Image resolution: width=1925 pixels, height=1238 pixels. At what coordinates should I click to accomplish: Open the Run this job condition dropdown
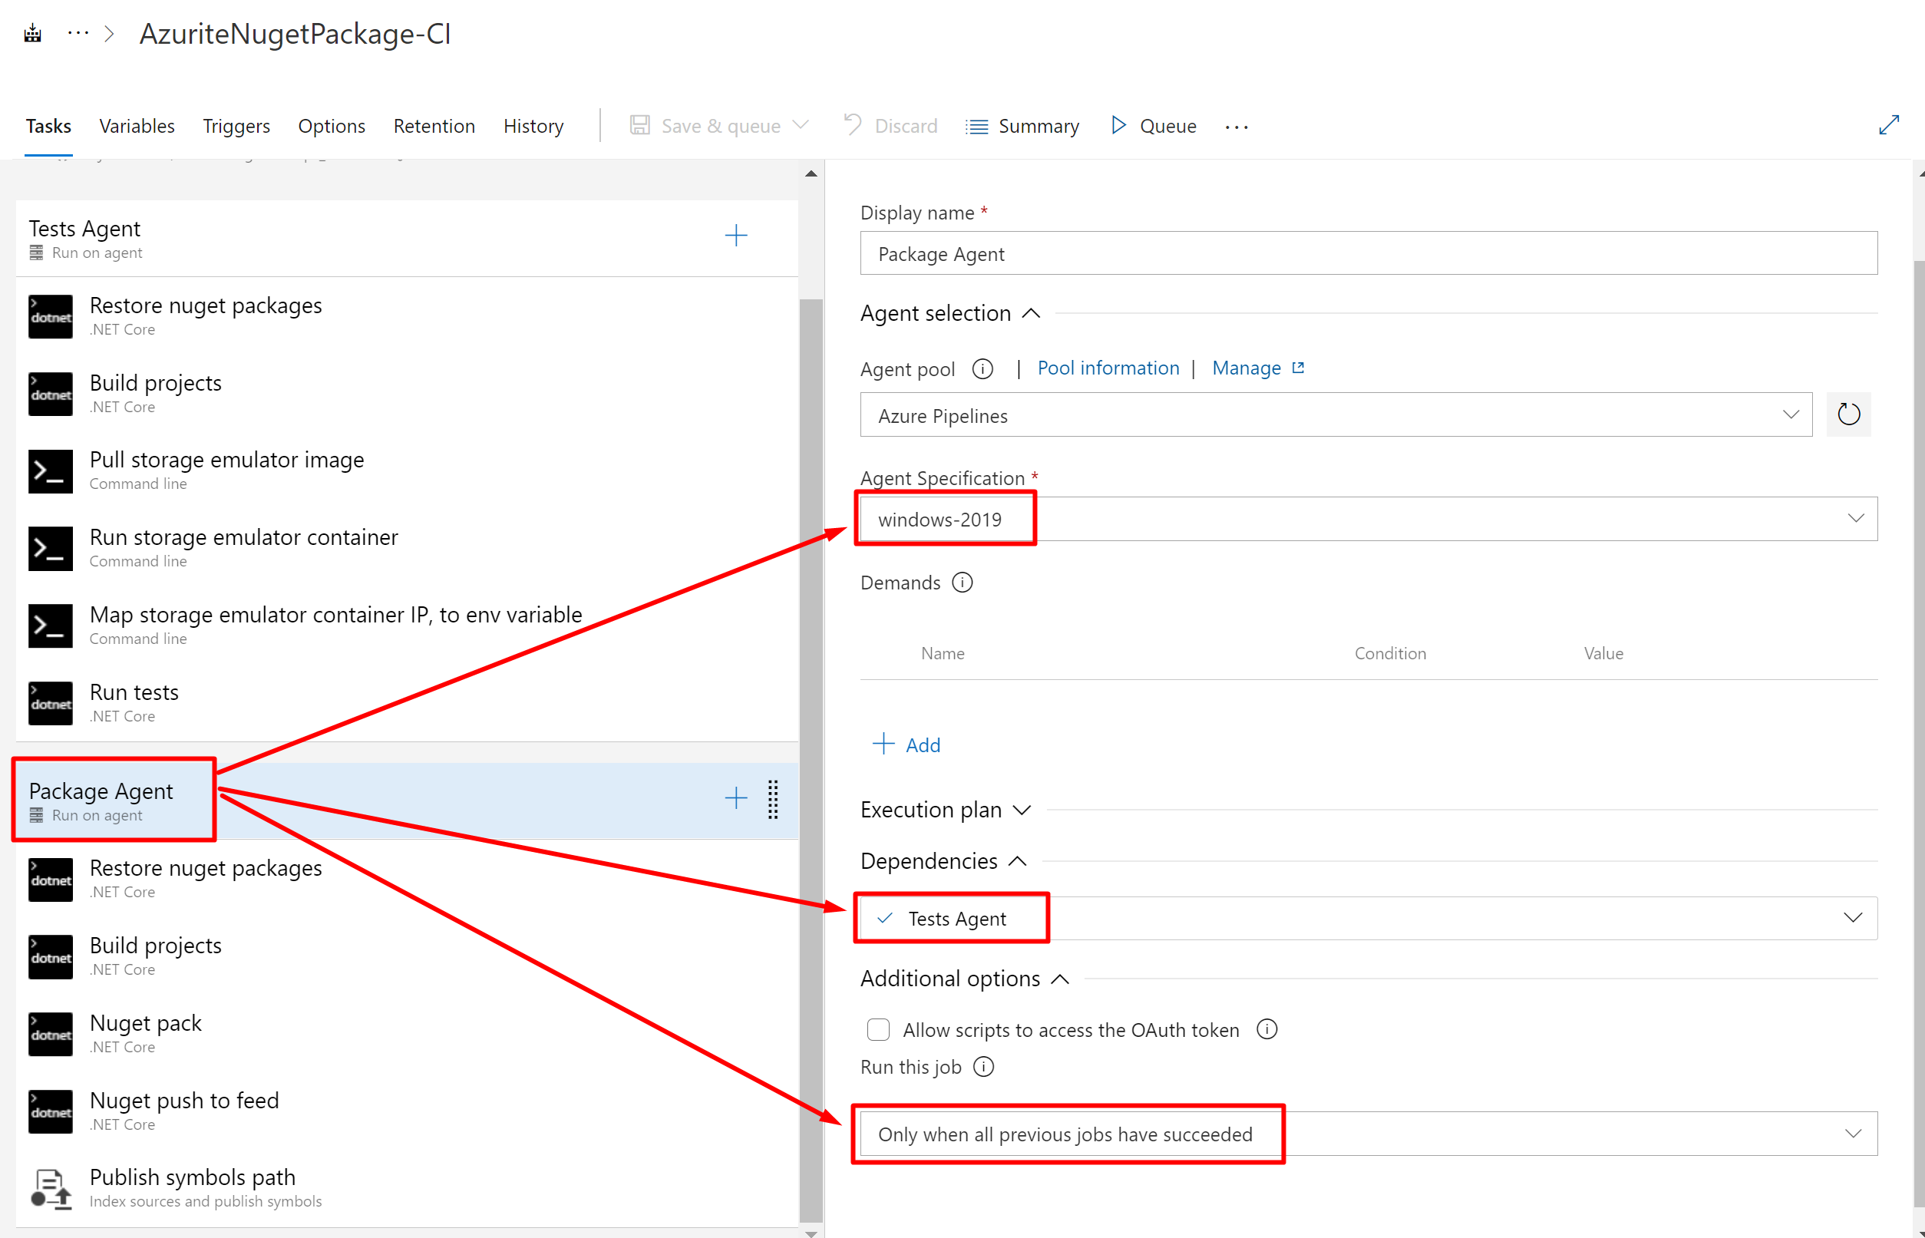point(1369,1134)
